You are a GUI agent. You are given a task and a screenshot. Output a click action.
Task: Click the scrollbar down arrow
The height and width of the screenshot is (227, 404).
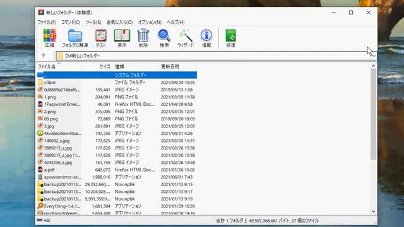click(373, 212)
